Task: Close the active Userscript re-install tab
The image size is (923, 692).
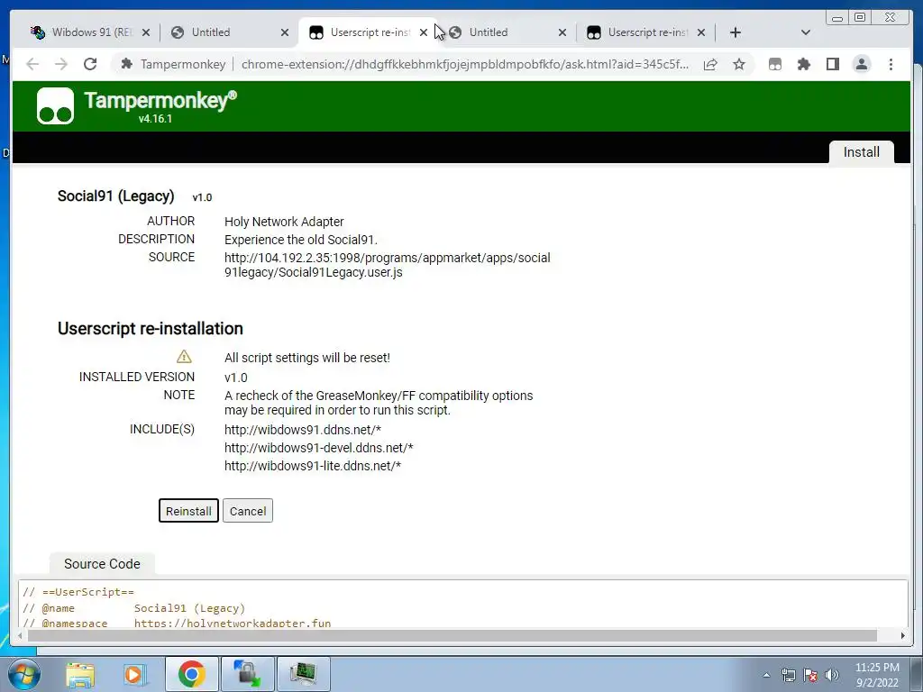Action: pyautogui.click(x=424, y=32)
